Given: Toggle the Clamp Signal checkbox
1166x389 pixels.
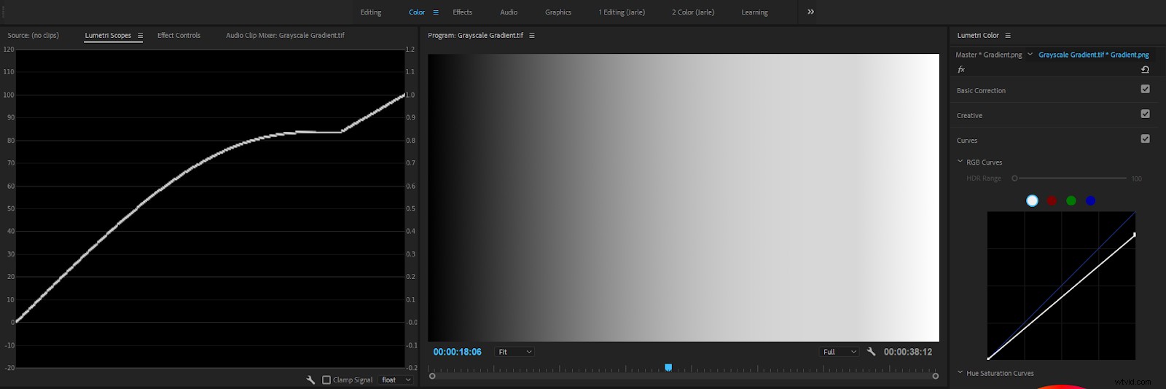Looking at the screenshot, I should [x=326, y=380].
